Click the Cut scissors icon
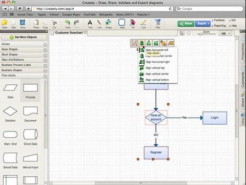The image size is (246, 185). [x=54, y=24]
